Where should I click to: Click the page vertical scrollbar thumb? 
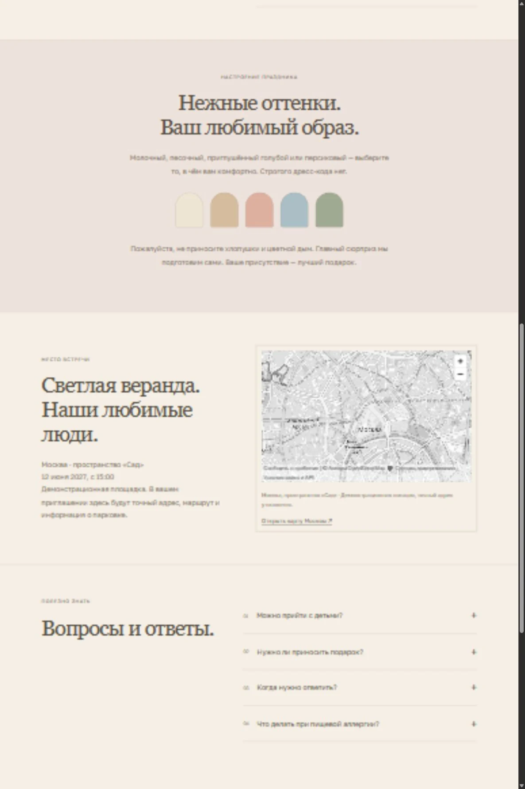click(x=522, y=478)
